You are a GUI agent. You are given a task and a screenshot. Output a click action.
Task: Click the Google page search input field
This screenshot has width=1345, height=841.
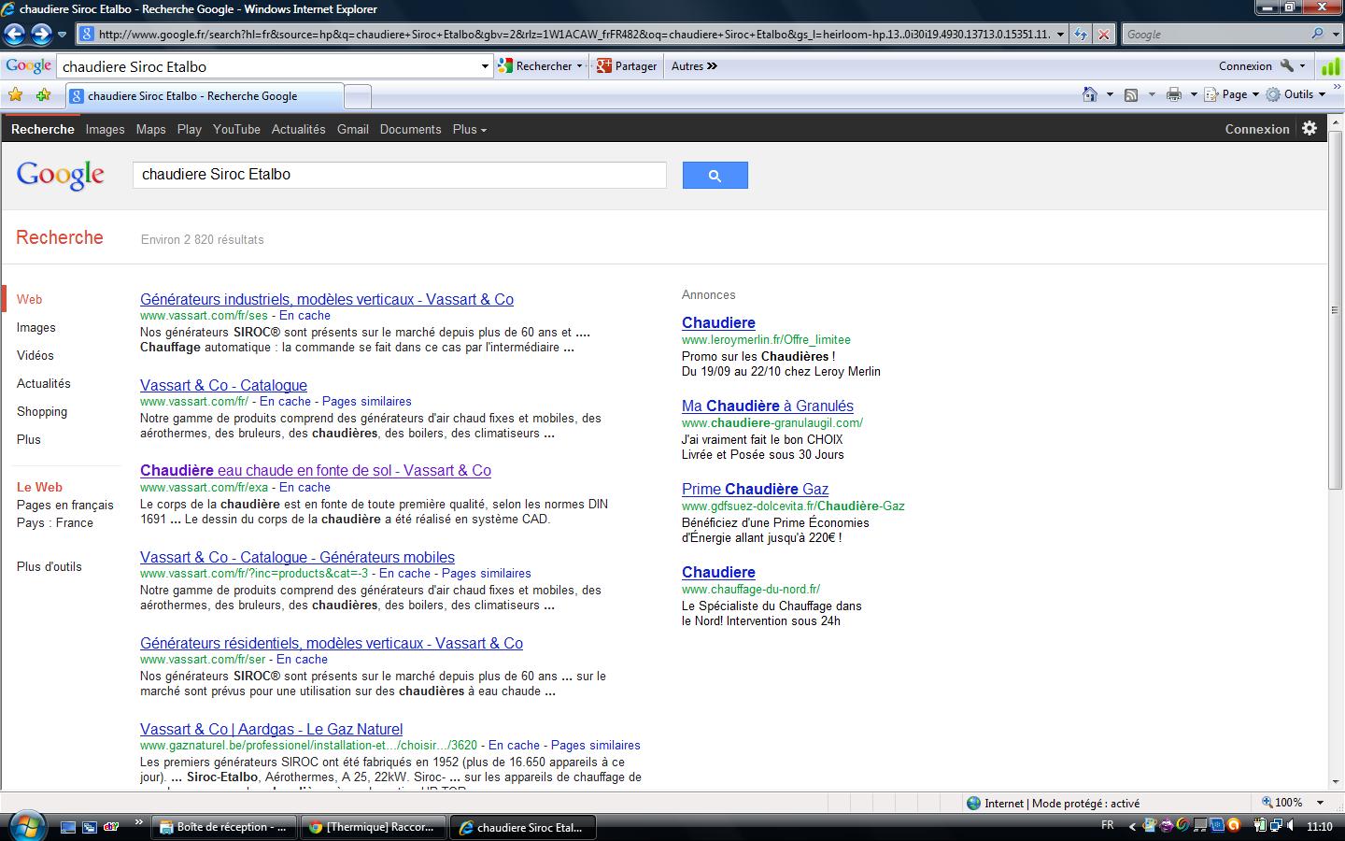(x=399, y=175)
